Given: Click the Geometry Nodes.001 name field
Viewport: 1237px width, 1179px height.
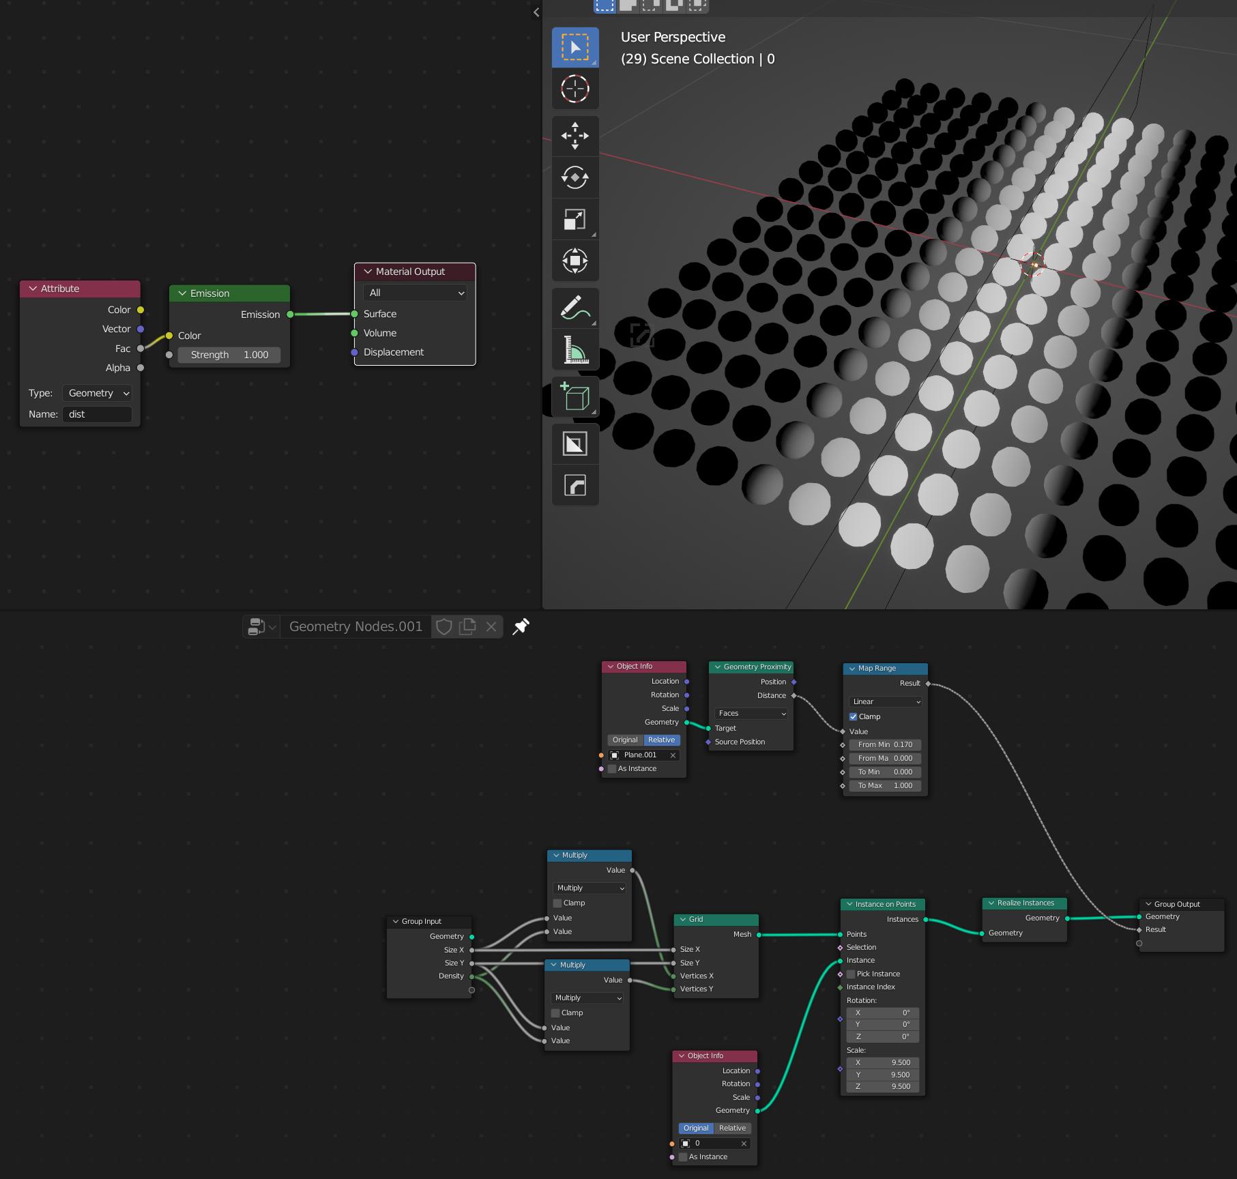Looking at the screenshot, I should click(x=355, y=626).
